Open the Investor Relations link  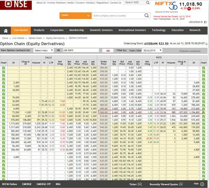(57, 3)
